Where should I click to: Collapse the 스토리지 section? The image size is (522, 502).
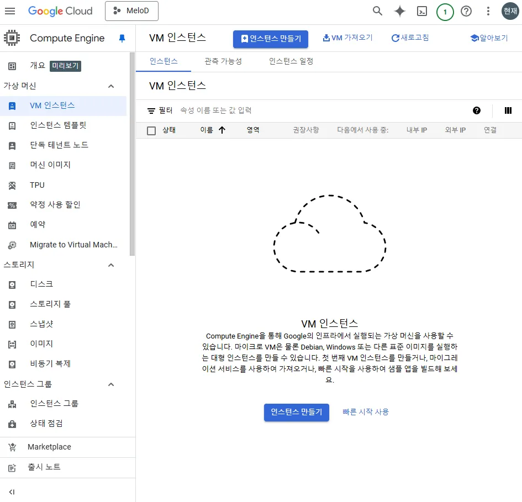point(111,265)
